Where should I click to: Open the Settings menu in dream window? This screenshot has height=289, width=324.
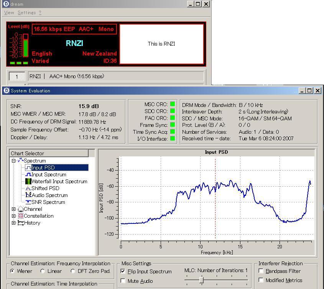(27, 13)
